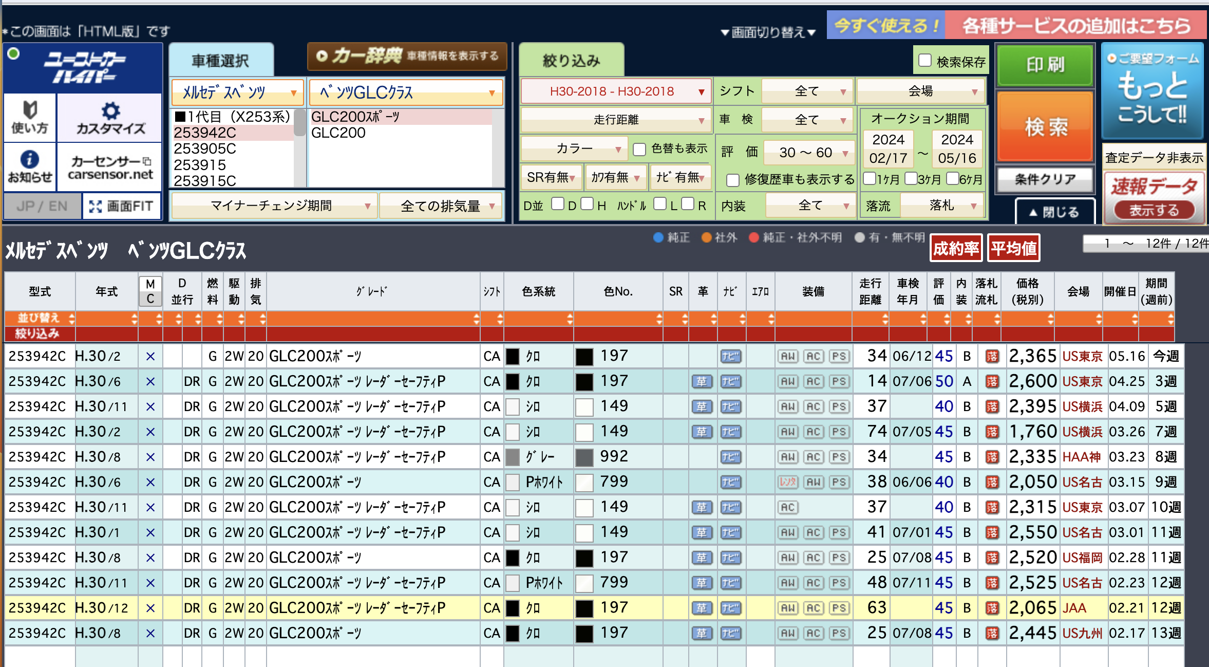Check 修復歴車も表示する option

point(732,180)
